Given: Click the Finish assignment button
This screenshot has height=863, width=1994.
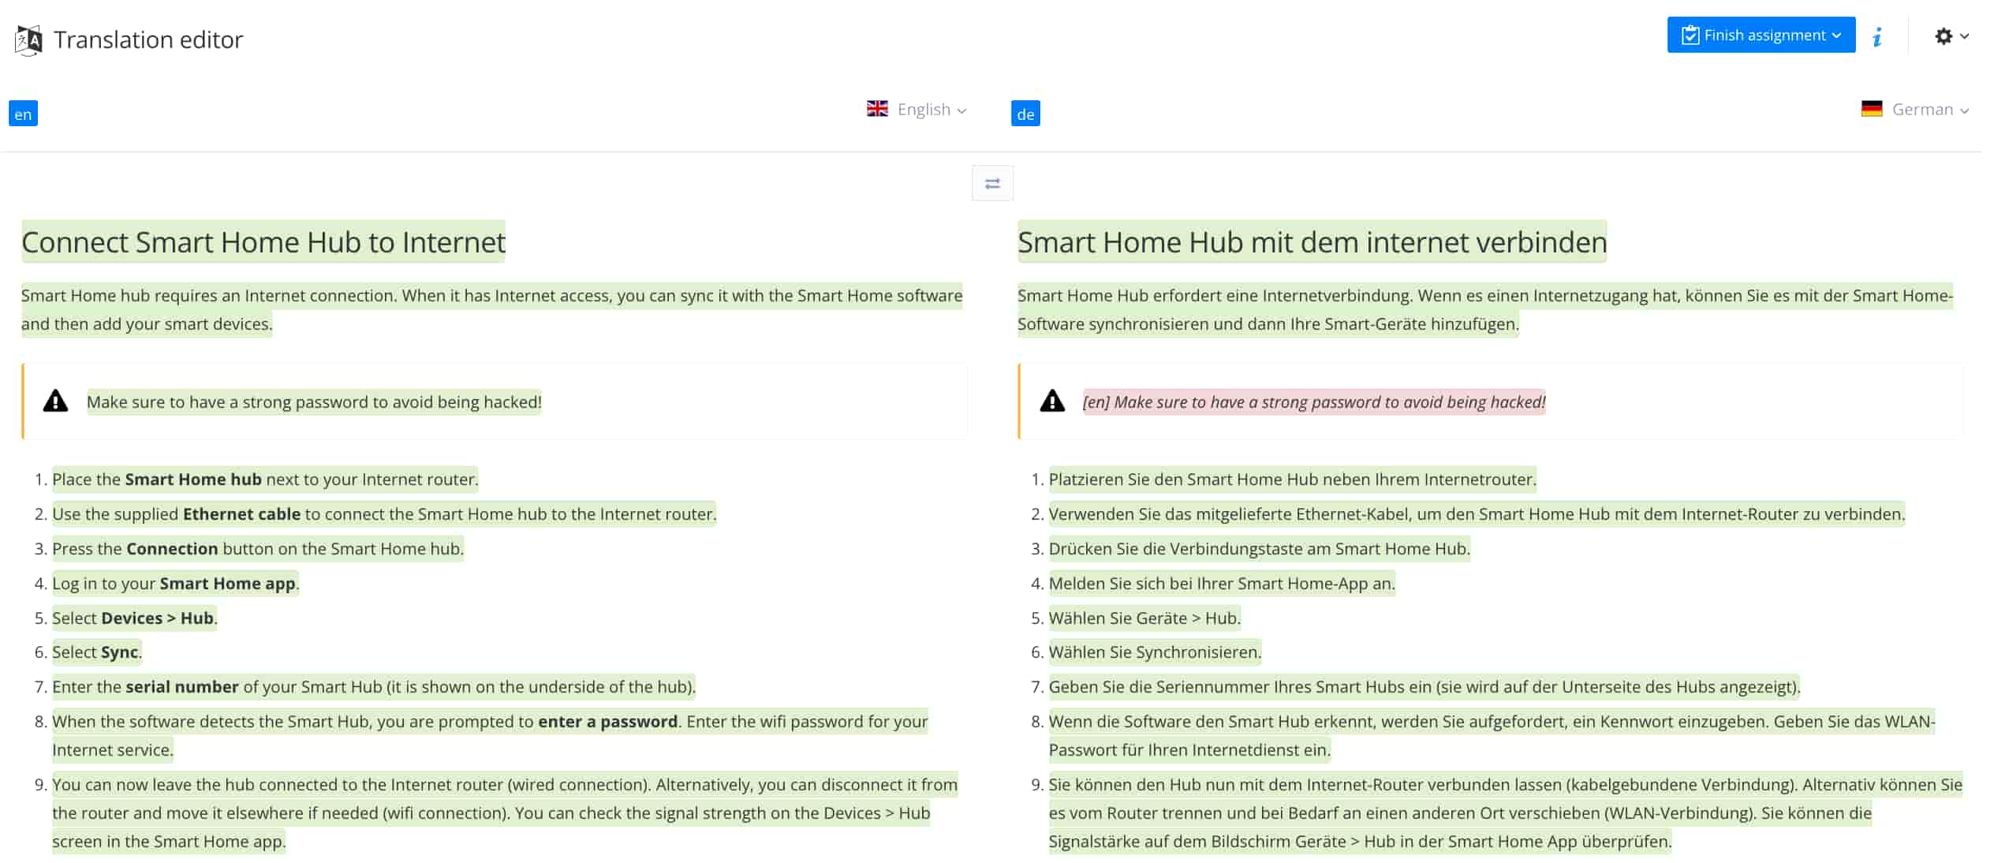Looking at the screenshot, I should click(x=1760, y=35).
